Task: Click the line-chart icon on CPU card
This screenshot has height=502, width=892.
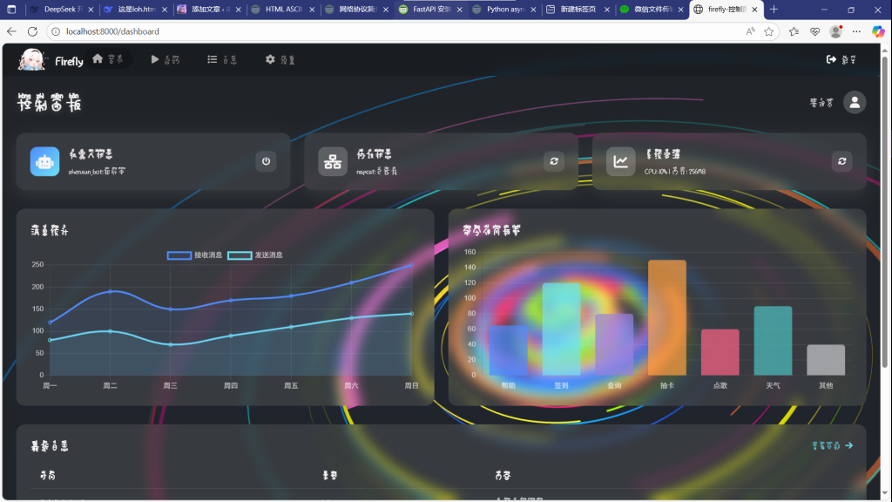Action: [x=620, y=161]
